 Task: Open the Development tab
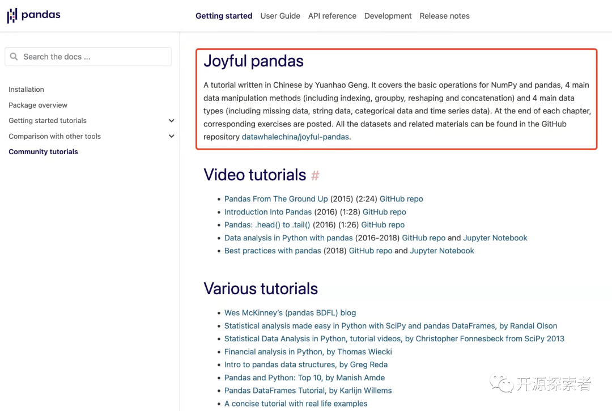point(388,16)
